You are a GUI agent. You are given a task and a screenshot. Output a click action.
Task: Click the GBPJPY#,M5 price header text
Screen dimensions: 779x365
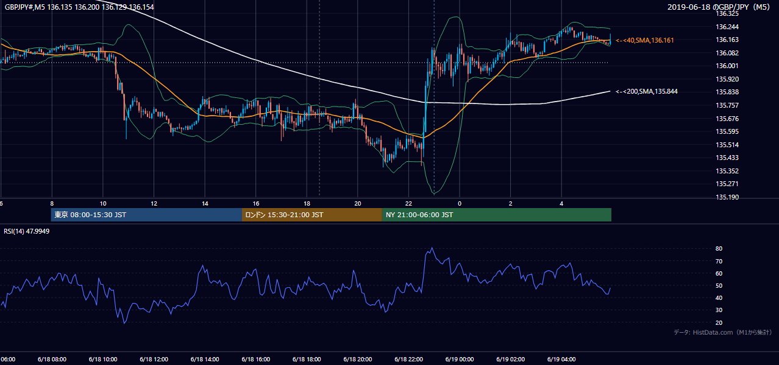pyautogui.click(x=79, y=7)
